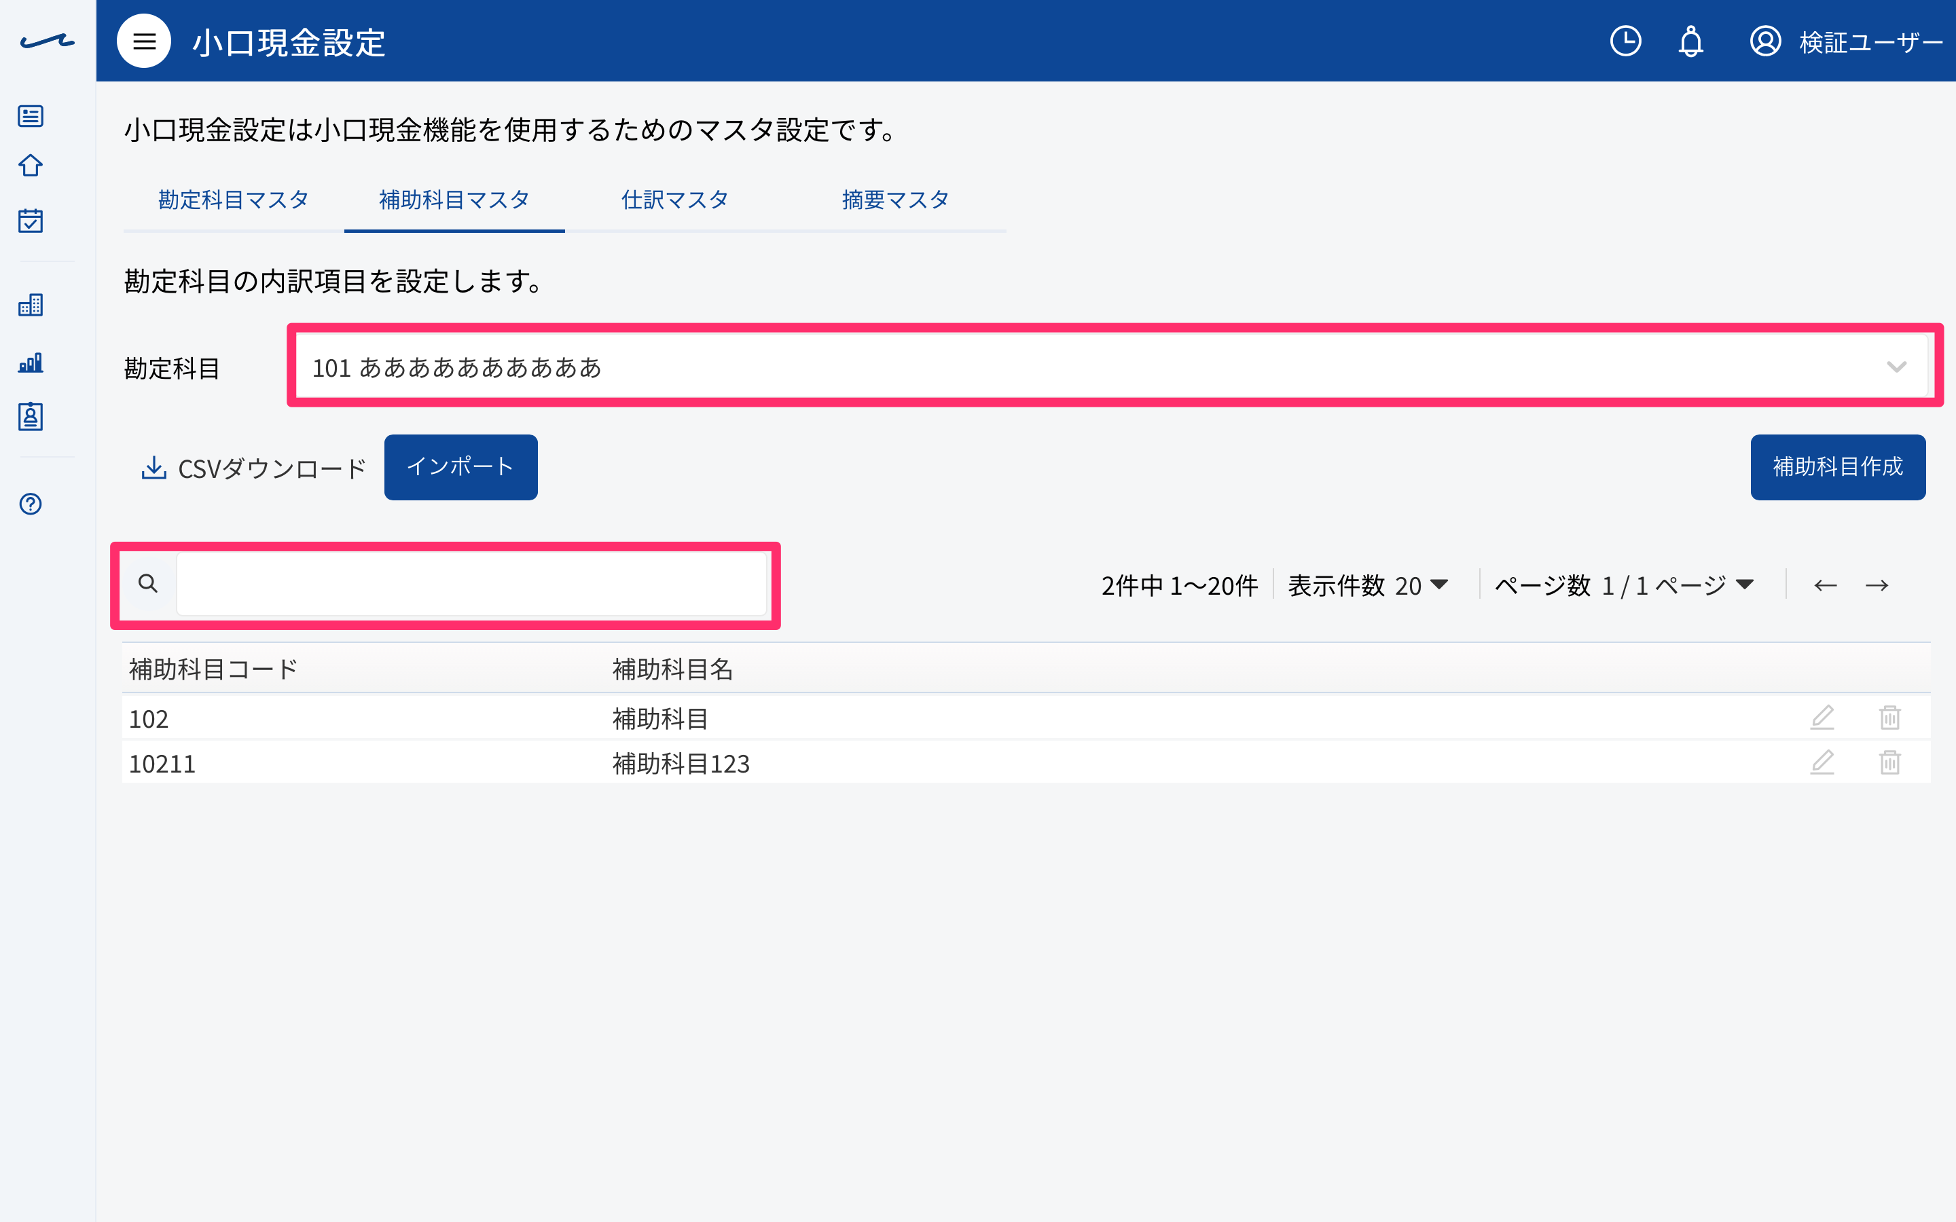The image size is (1956, 1222).
Task: Open the list document sidebar icon
Action: pyautogui.click(x=31, y=116)
